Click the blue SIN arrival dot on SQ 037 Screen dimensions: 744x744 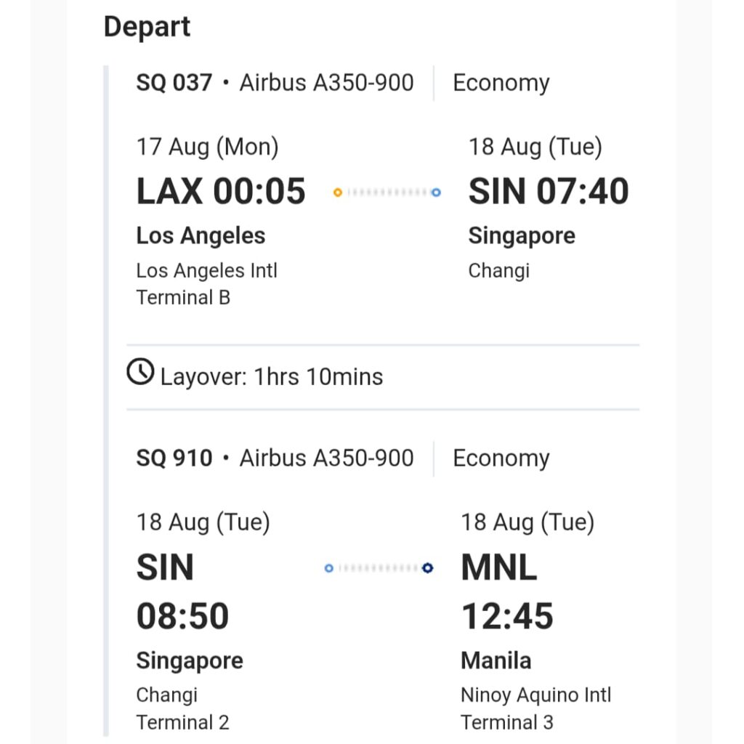point(436,193)
